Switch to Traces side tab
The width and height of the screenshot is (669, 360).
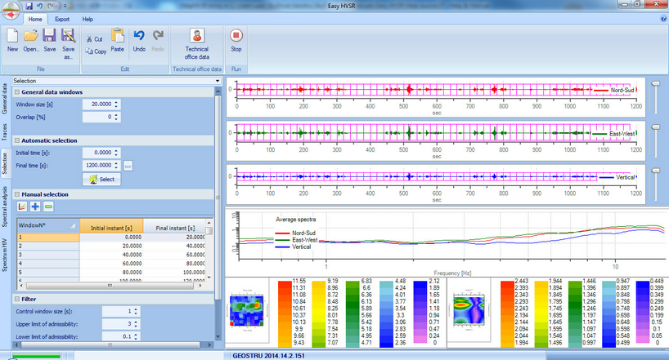[5, 132]
